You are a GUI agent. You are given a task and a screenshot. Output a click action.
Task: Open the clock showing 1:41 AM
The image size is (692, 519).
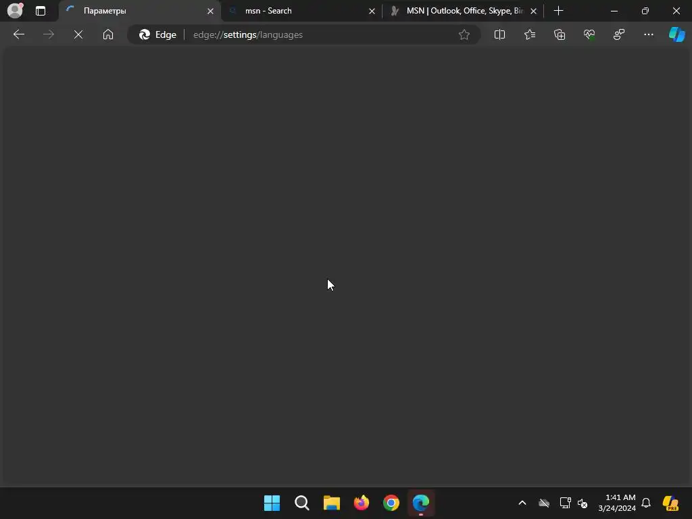tap(617, 503)
